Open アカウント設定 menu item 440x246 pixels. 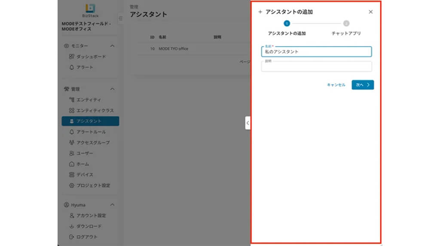tap(91, 216)
